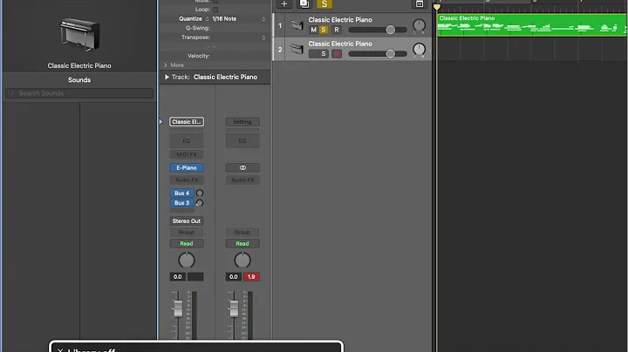Click Audio FX slot on left strip

click(x=187, y=180)
